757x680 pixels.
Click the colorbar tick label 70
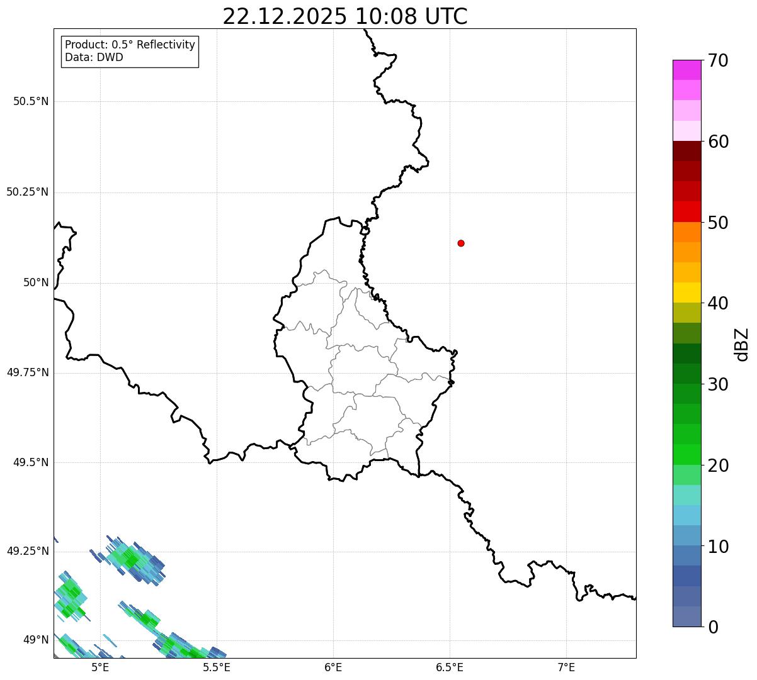(719, 60)
